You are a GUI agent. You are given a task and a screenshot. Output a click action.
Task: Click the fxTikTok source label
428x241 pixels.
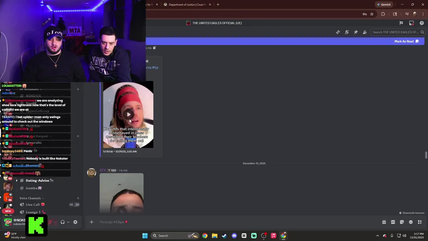click(108, 152)
